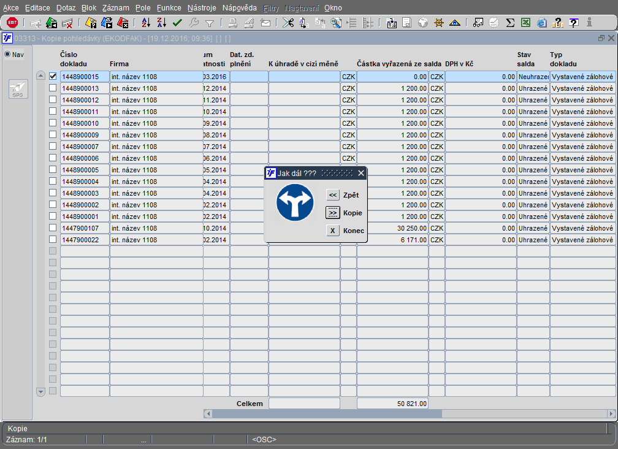Open the Záznam menu
Screen dimensions: 618x449
(115, 8)
